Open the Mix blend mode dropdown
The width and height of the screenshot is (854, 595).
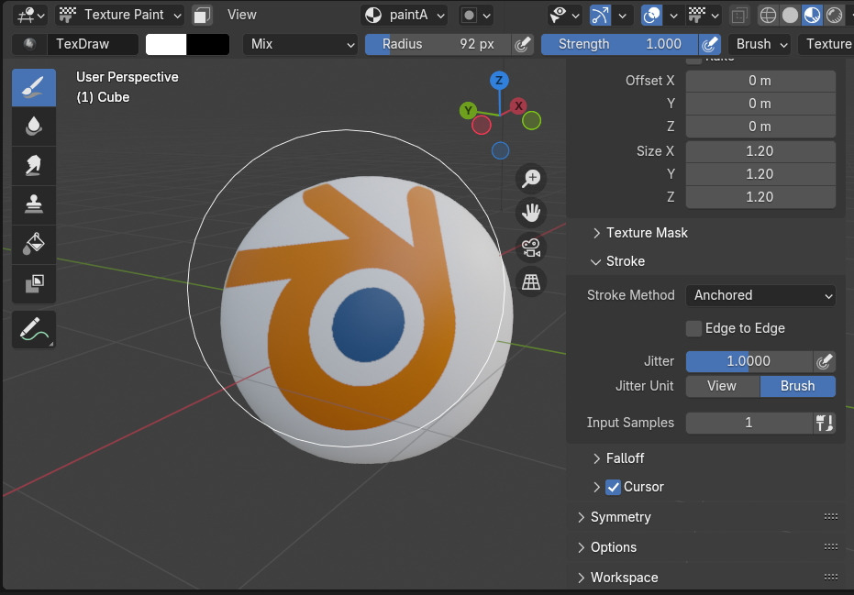click(x=301, y=44)
